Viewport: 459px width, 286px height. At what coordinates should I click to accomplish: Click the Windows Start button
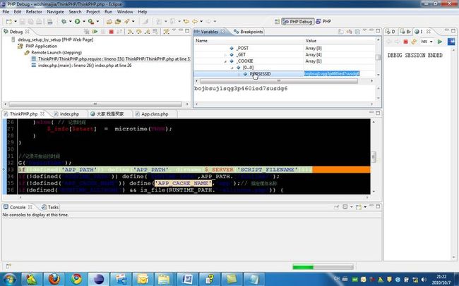[x=9, y=279]
